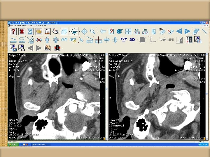Click the key with floppy disk save icon
Image resolution: width=210 pixels, height=157 pixels.
tap(13, 48)
